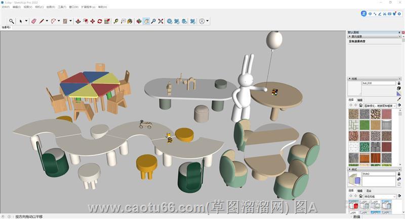Image resolution: width=405 pixels, height=219 pixels.
Task: Choose the Move tool
Action: click(x=93, y=21)
